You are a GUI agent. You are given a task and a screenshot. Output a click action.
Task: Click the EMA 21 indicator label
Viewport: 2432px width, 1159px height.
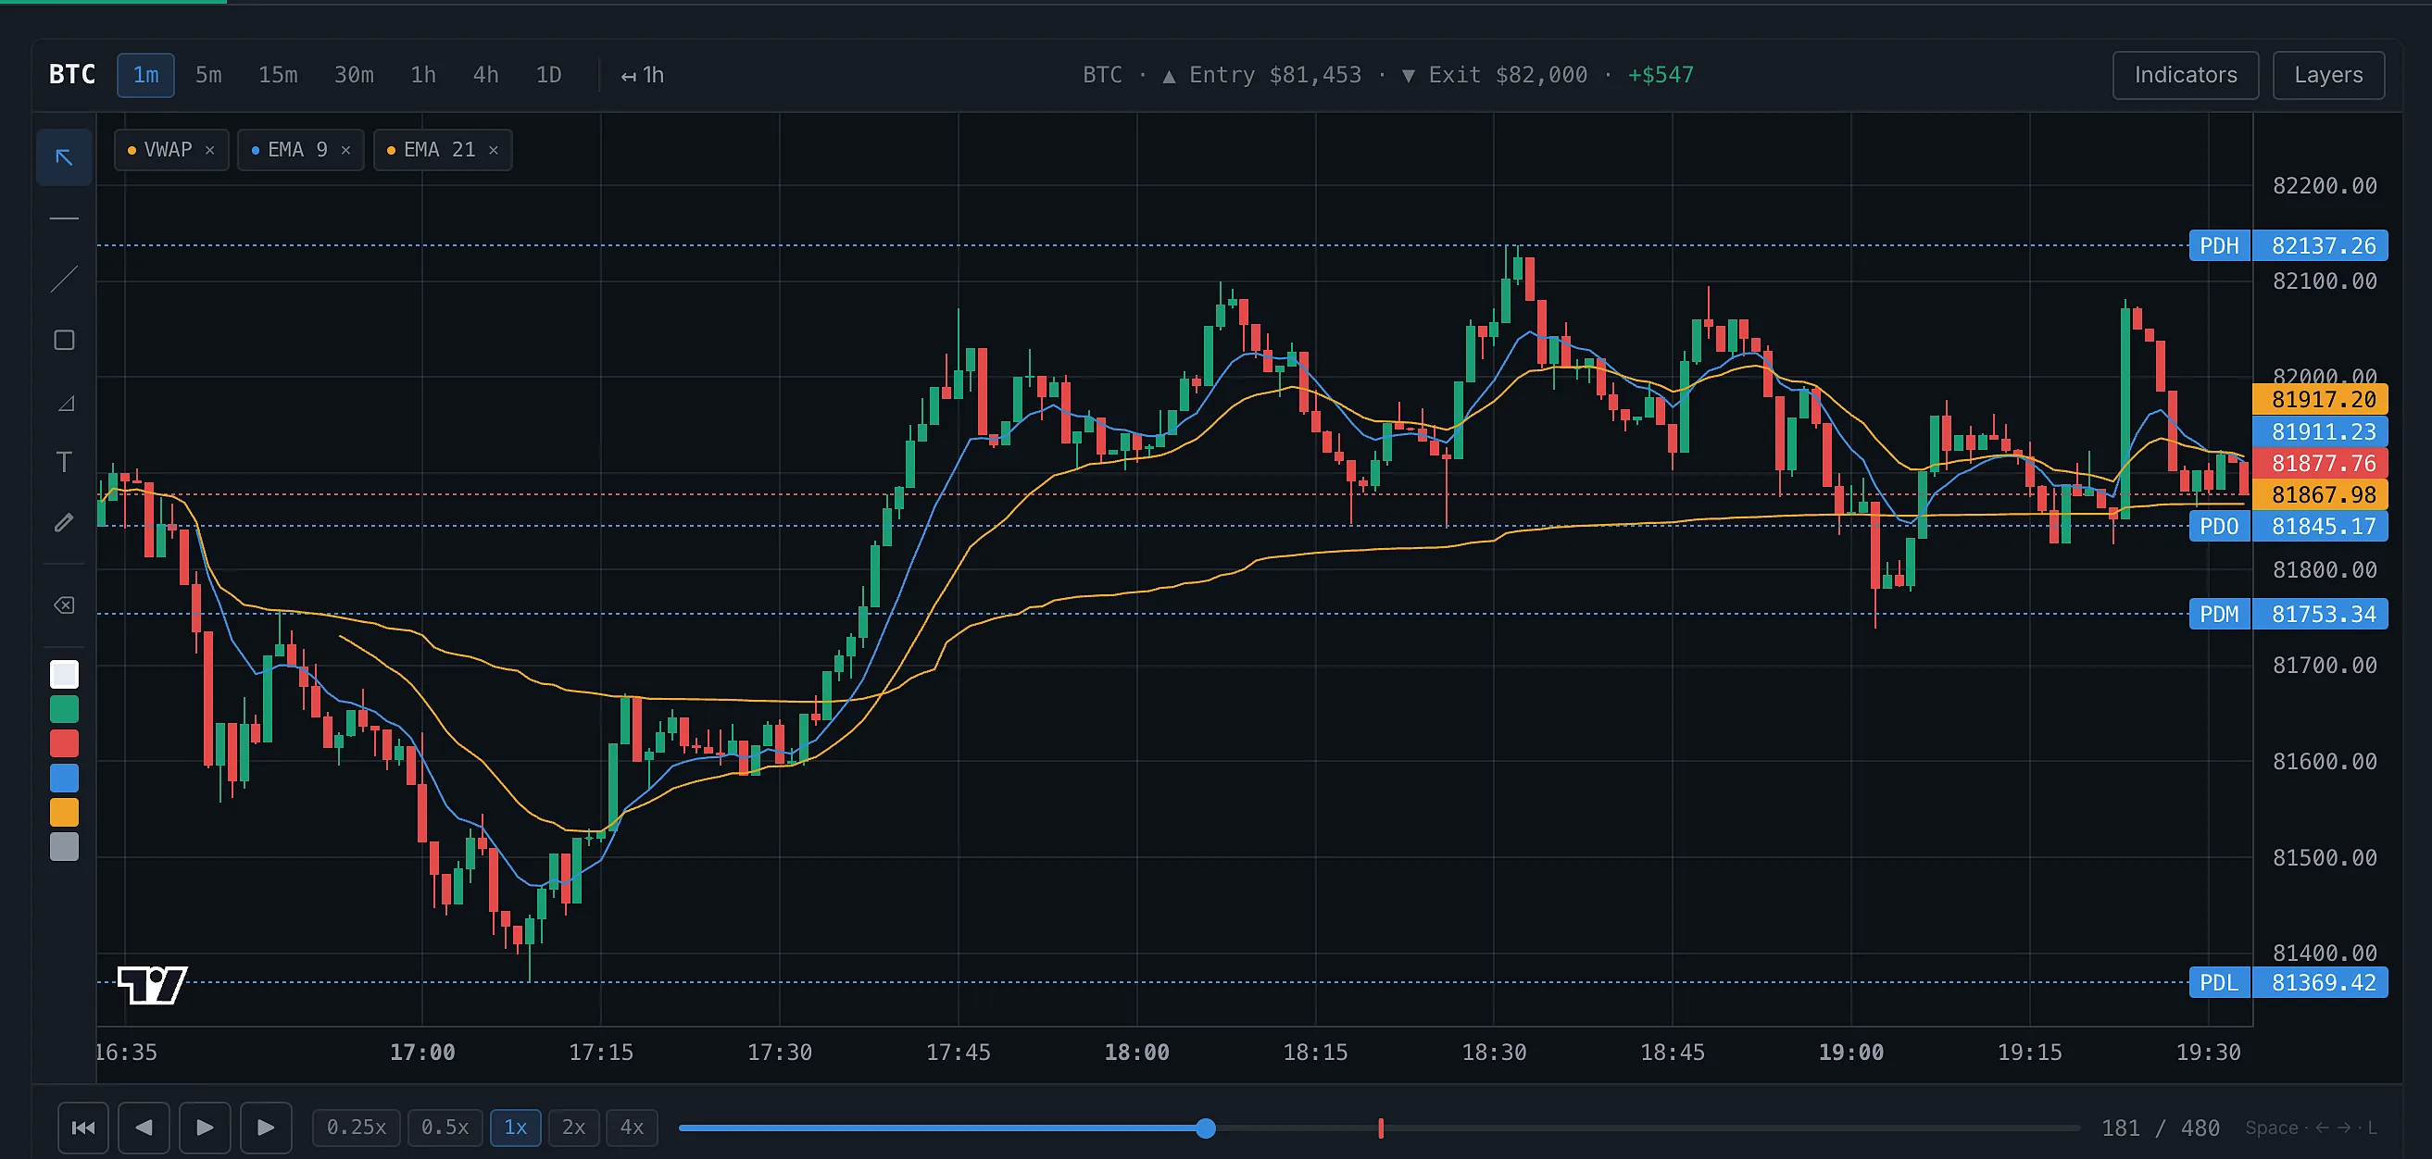pos(439,150)
